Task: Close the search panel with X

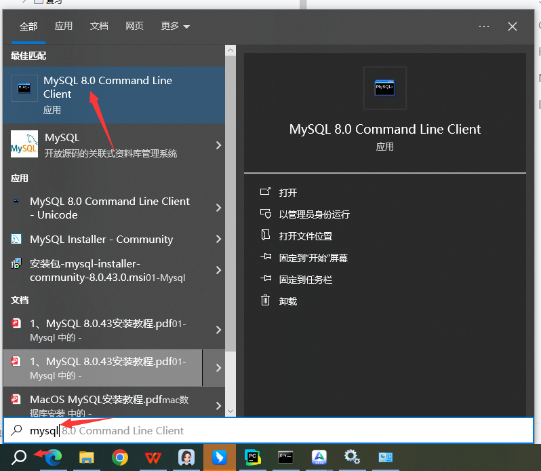Action: (513, 26)
